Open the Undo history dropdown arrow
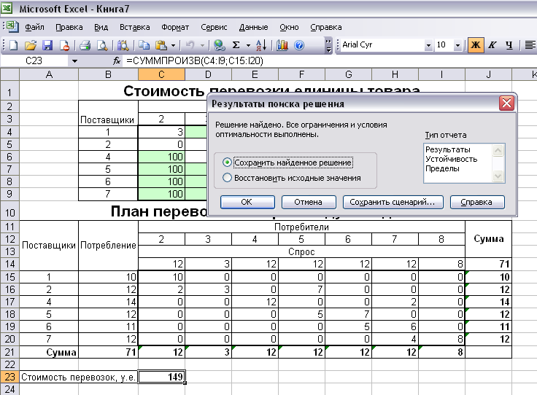The width and height of the screenshot is (537, 395). click(202, 45)
